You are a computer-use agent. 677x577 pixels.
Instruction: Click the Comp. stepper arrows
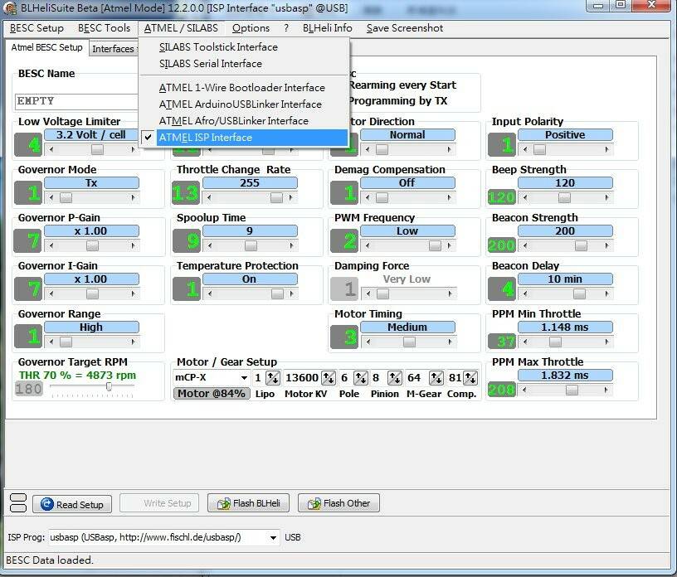coord(470,378)
